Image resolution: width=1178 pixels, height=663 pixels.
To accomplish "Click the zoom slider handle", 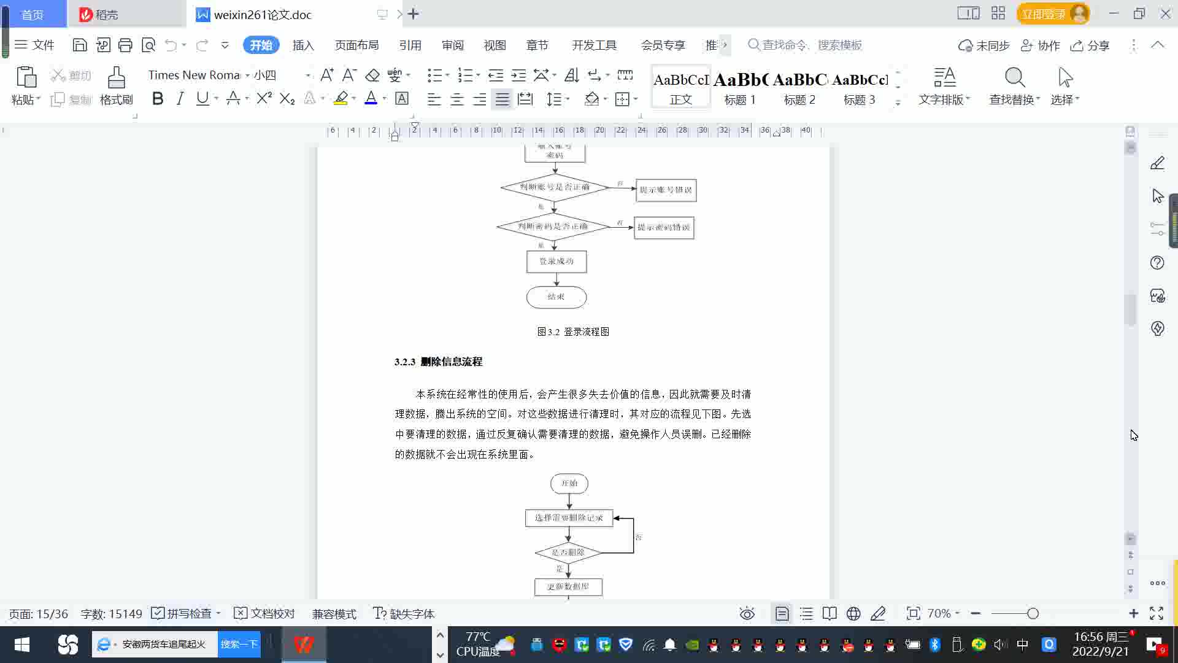I will pos(1033,613).
